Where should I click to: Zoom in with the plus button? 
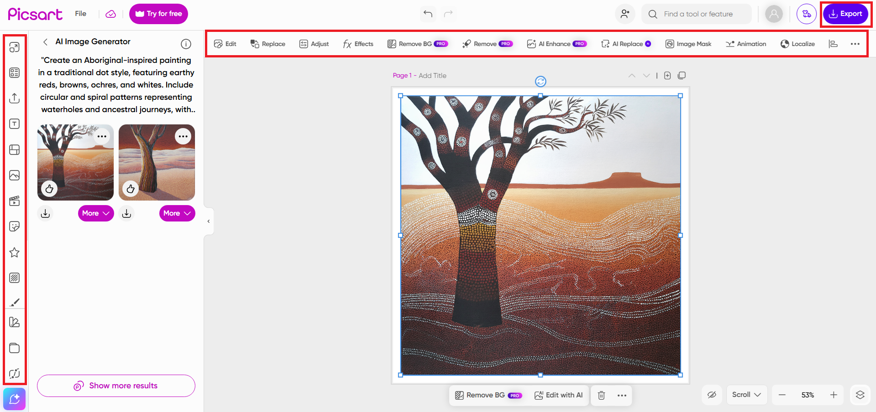coord(834,395)
